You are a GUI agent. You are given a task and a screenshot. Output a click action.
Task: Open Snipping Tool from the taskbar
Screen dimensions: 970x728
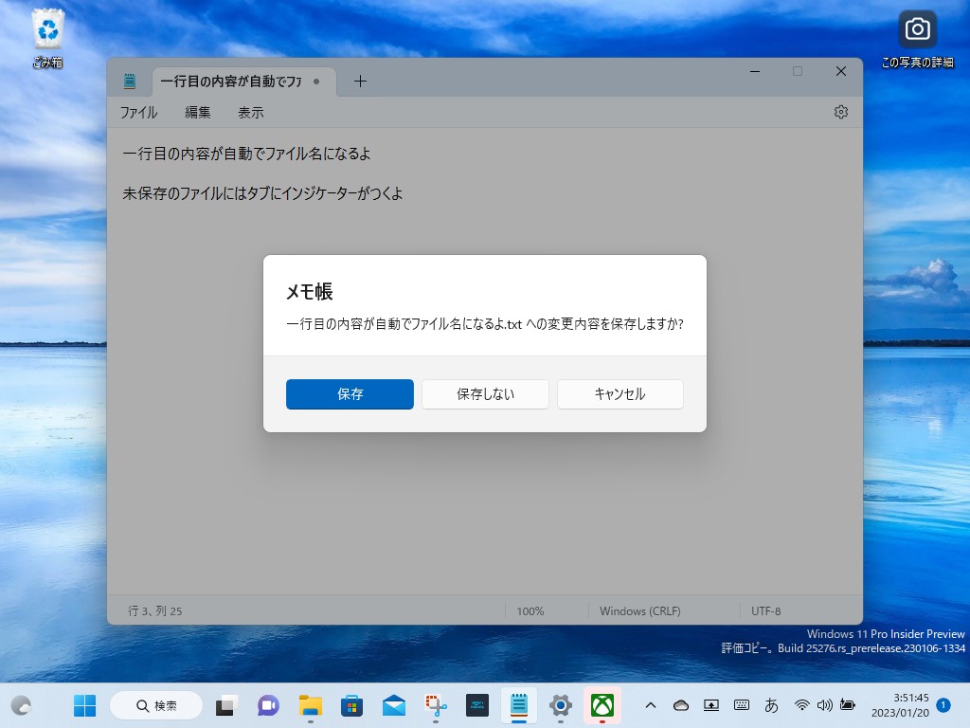coord(435,705)
